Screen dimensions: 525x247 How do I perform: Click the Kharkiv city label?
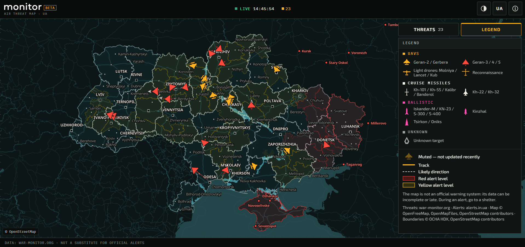pos(300,91)
